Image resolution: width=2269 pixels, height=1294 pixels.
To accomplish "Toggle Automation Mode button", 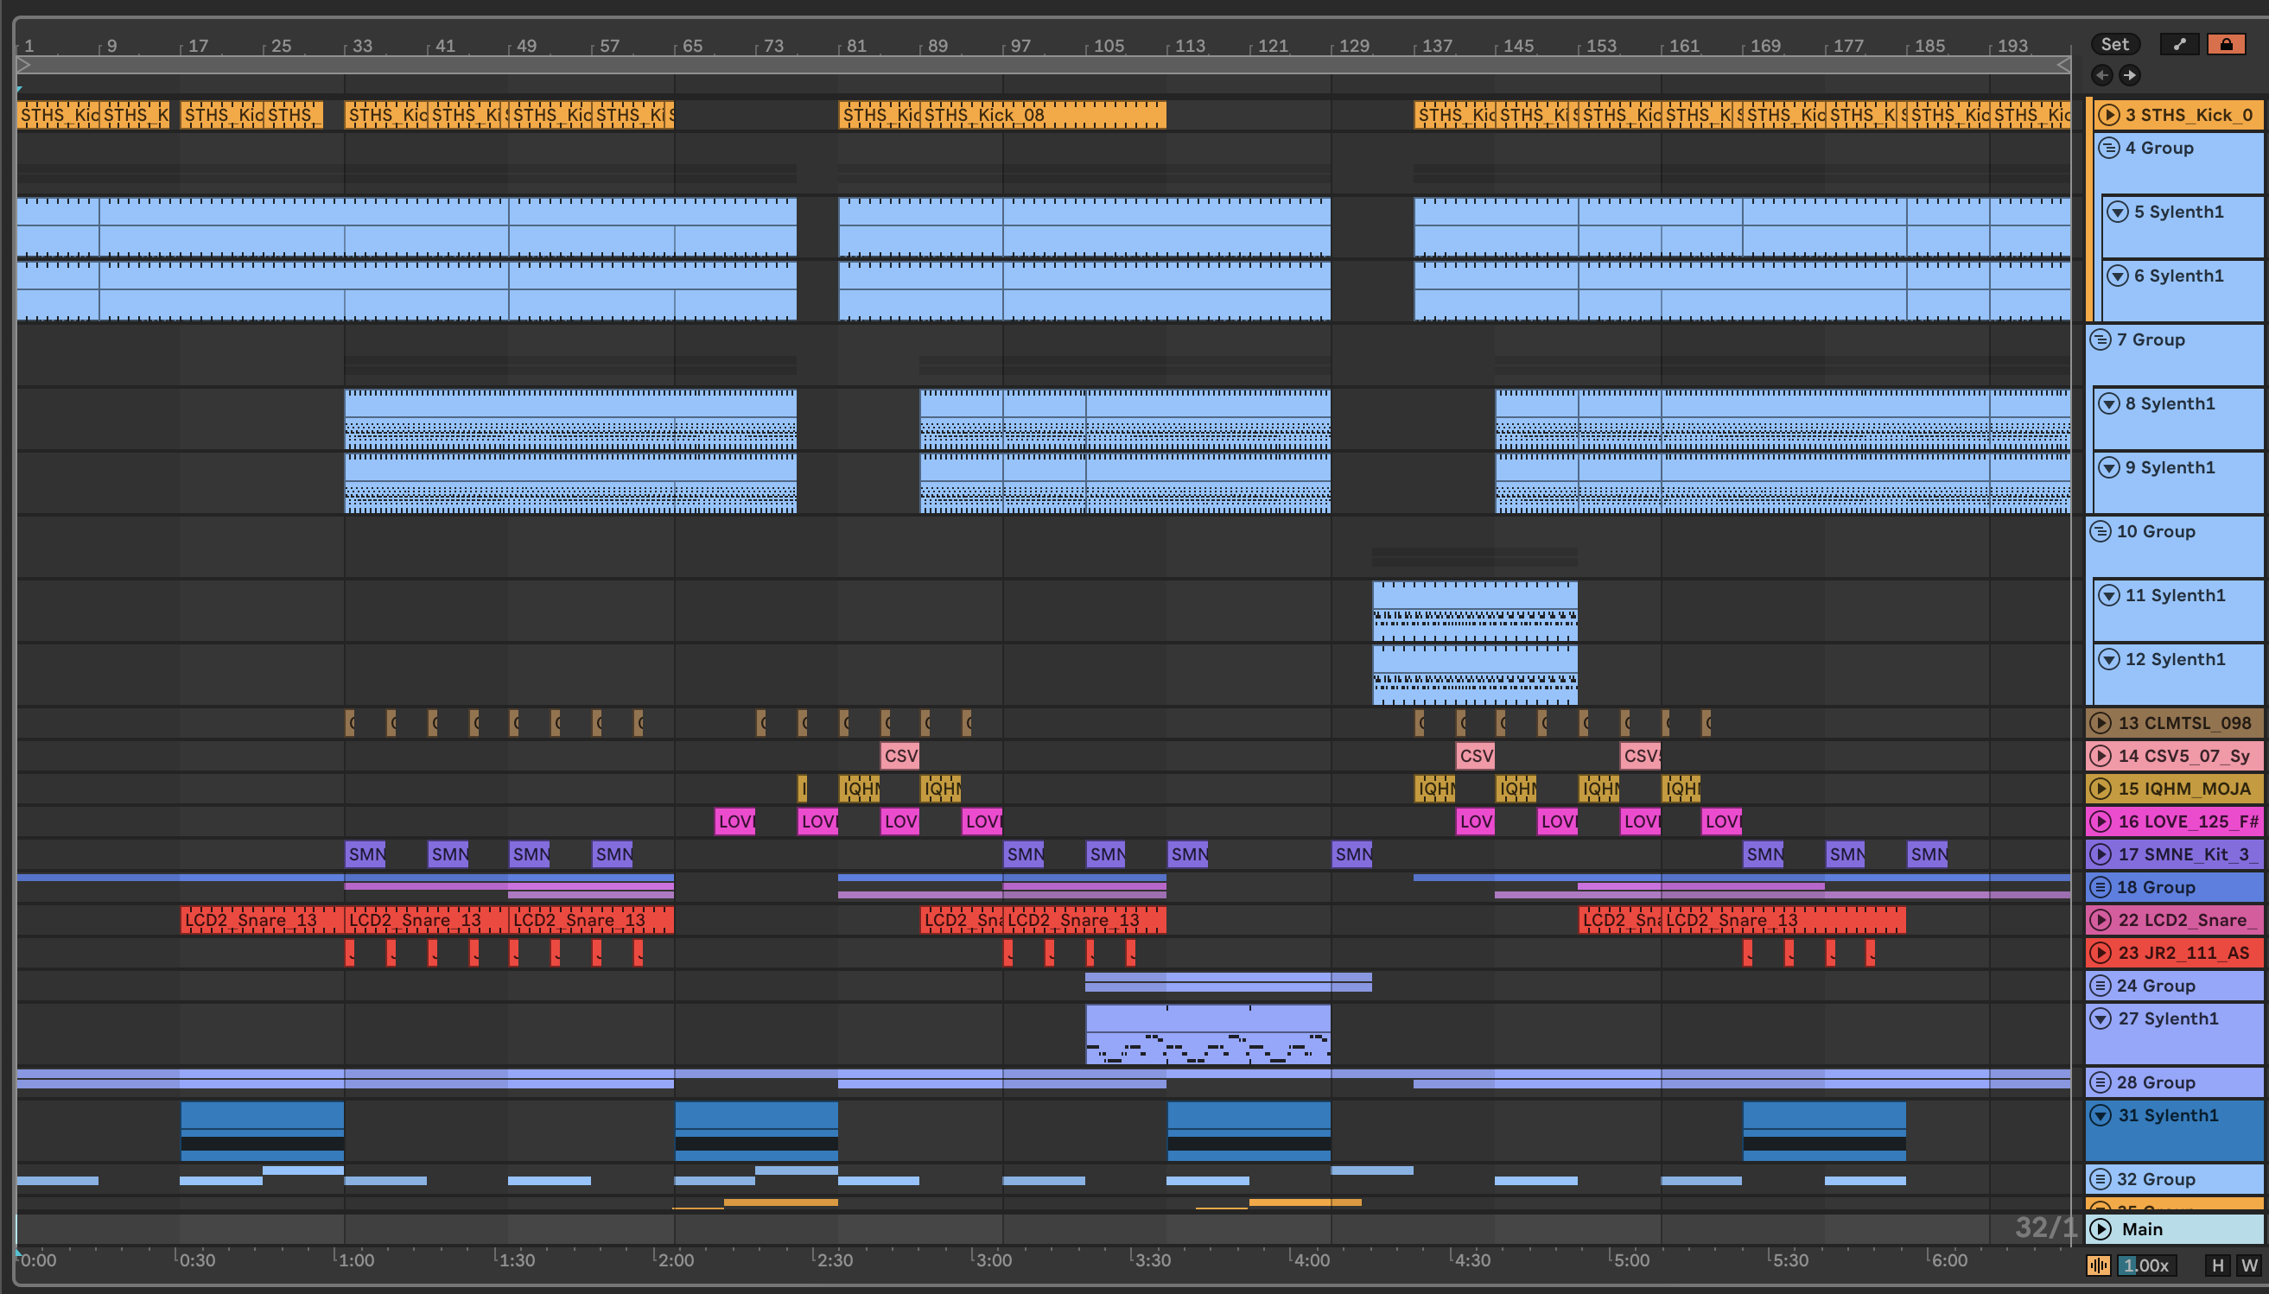I will tap(2179, 43).
